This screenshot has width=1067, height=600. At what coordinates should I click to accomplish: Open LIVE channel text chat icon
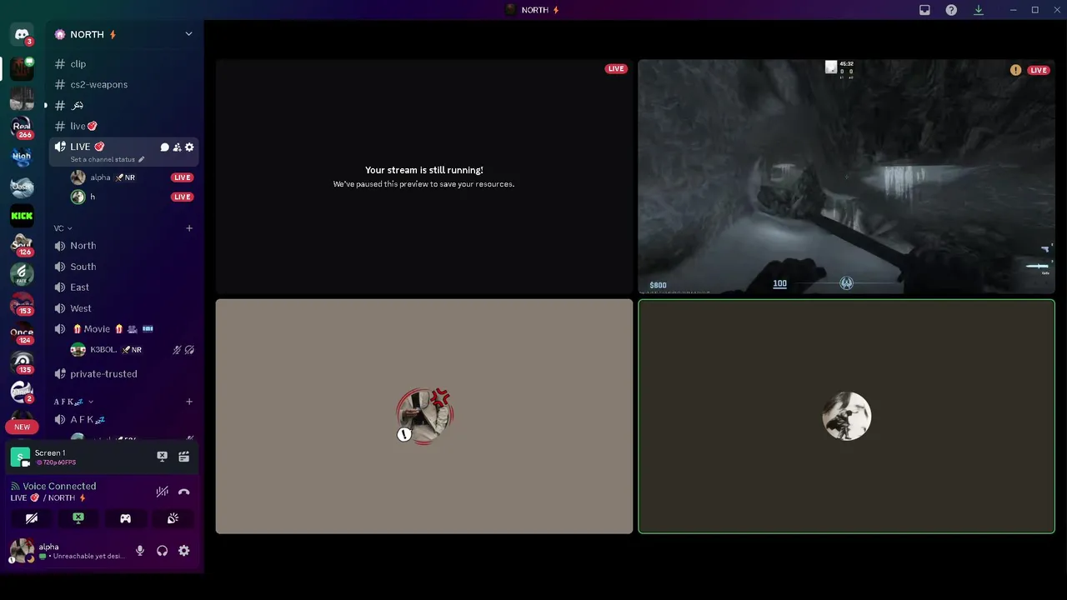tap(164, 147)
